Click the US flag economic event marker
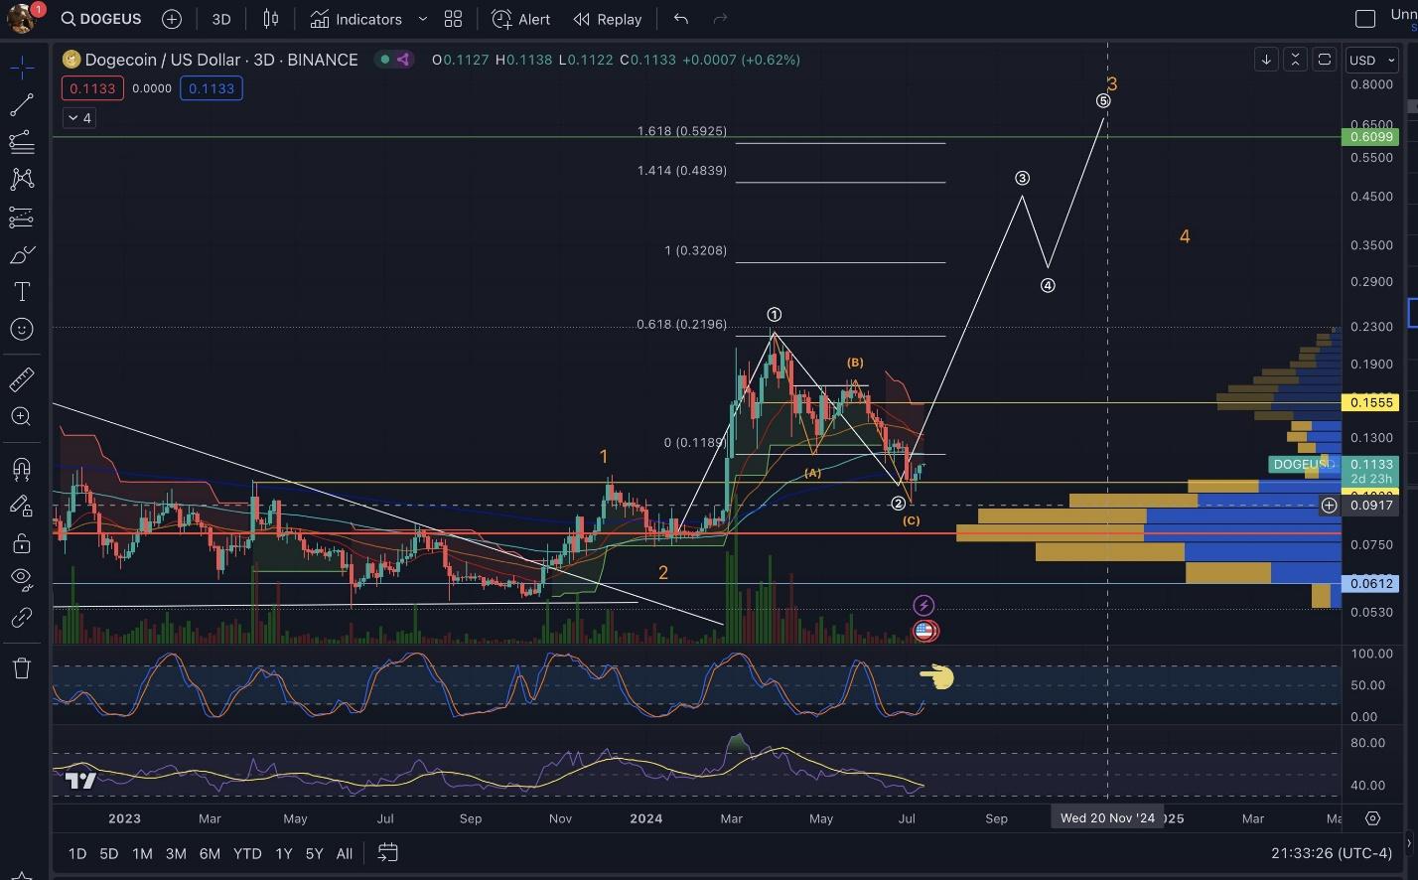The width and height of the screenshot is (1418, 880). pyautogui.click(x=925, y=631)
